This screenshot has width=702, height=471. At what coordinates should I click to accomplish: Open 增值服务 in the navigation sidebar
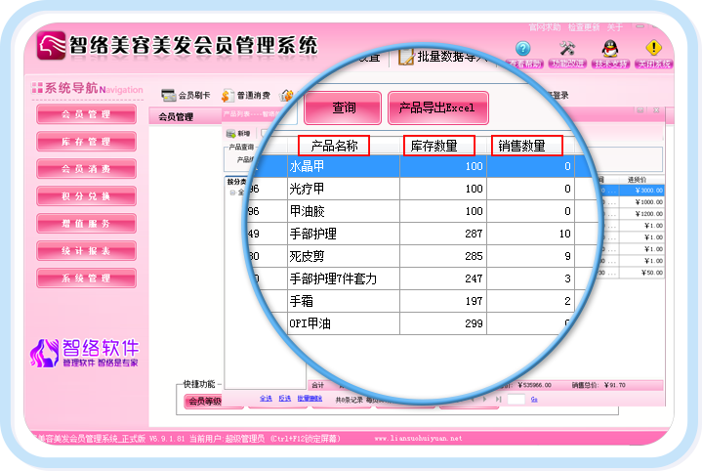point(86,224)
